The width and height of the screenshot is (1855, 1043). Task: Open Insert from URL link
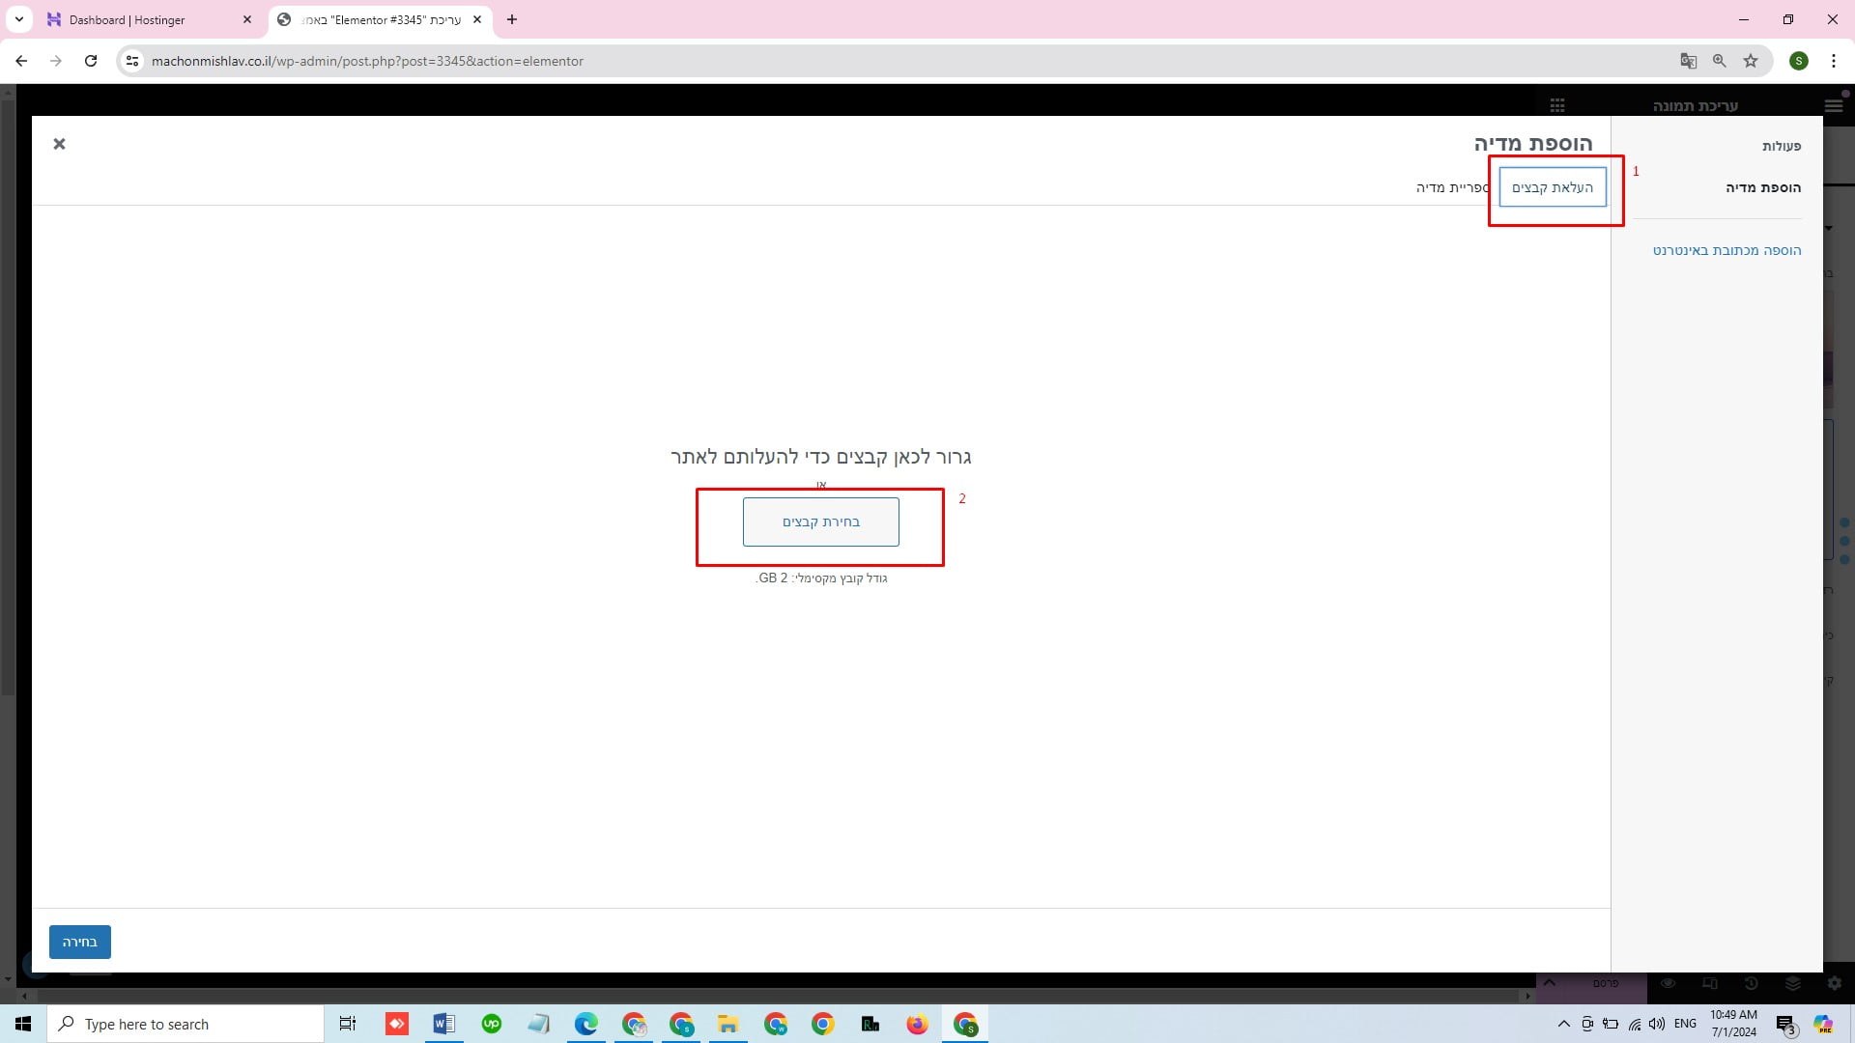pos(1727,250)
